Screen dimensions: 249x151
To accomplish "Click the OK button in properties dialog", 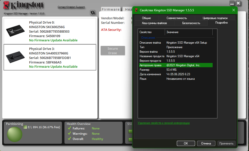I will point(186,143).
